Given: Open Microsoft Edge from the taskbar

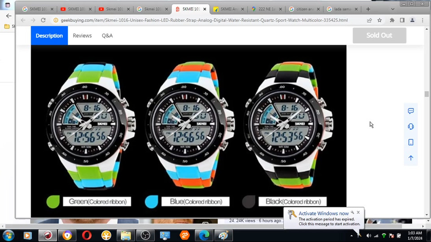Looking at the screenshot, I should 204,235.
